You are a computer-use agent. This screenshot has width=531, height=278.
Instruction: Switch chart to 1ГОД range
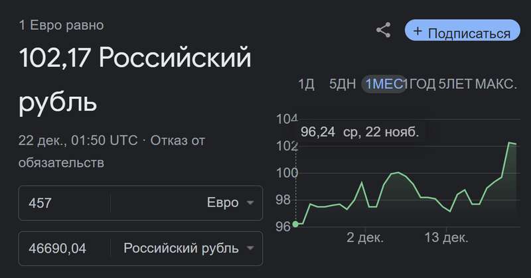(x=420, y=84)
